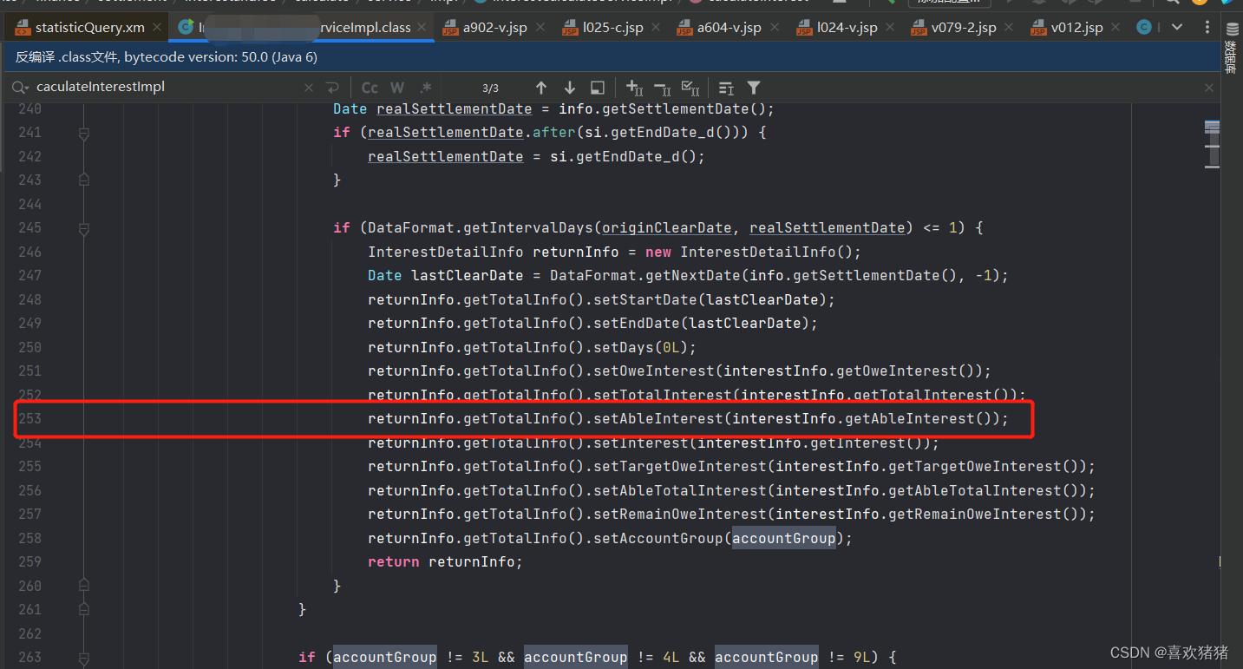The image size is (1243, 669).
Task: Click the add selection occurrence icon
Action: point(634,87)
